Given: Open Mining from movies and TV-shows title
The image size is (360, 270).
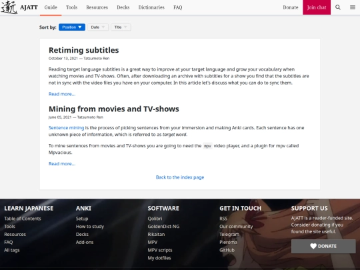Looking at the screenshot, I should [114, 109].
